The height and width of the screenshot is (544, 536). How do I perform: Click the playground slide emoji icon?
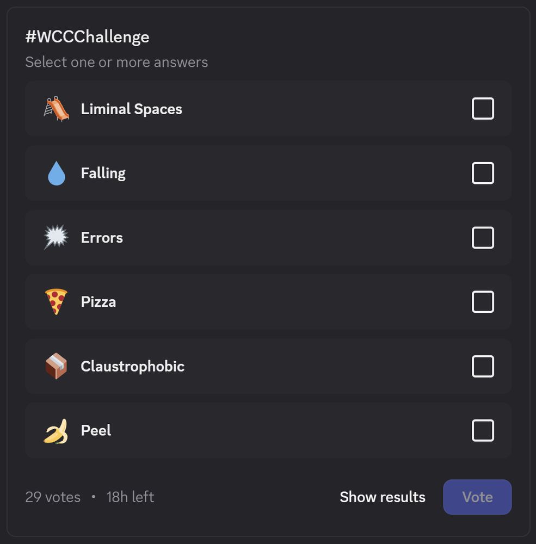point(56,109)
